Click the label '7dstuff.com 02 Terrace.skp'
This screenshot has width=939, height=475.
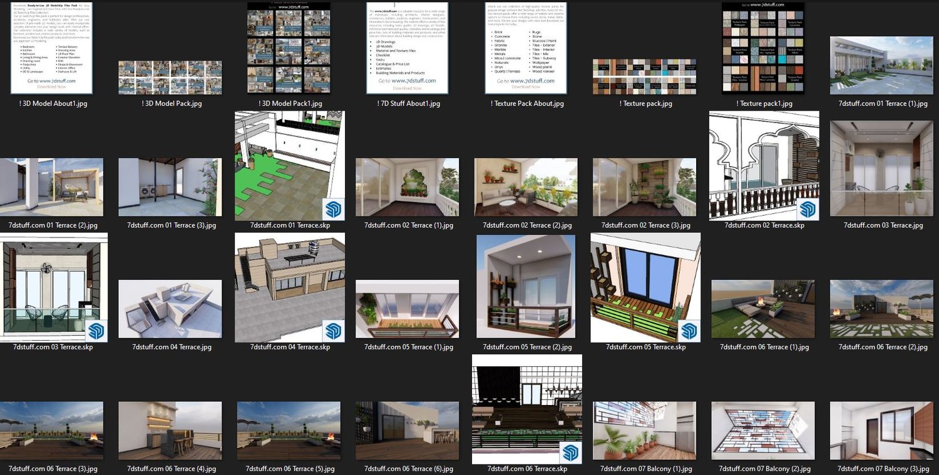click(x=764, y=226)
